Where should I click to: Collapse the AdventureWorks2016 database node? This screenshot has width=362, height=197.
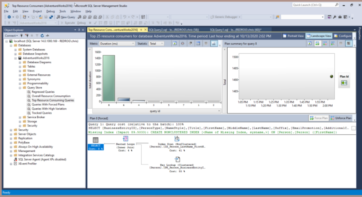(x=16, y=58)
